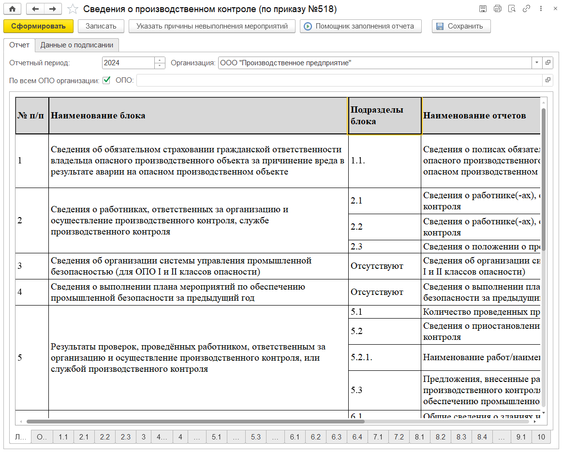Get a link using the chain icon
Image resolution: width=562 pixels, height=453 pixels.
pos(527,9)
